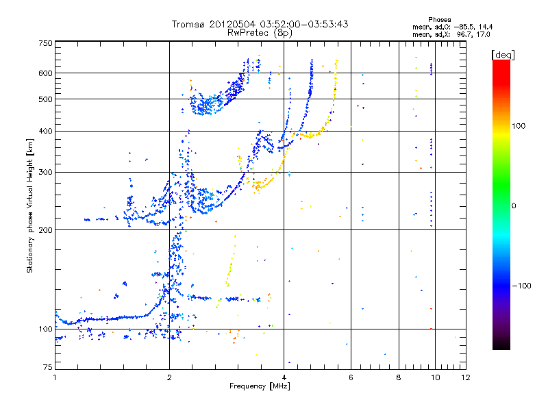548x411 pixels.
Task: Click the frequency axis tick label 12
Action: (x=466, y=377)
